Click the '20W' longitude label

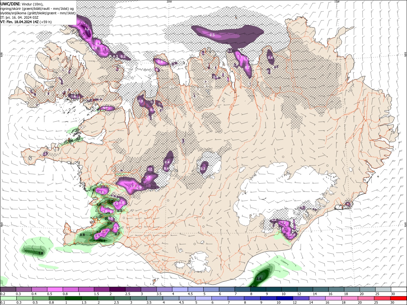tap(169, 2)
